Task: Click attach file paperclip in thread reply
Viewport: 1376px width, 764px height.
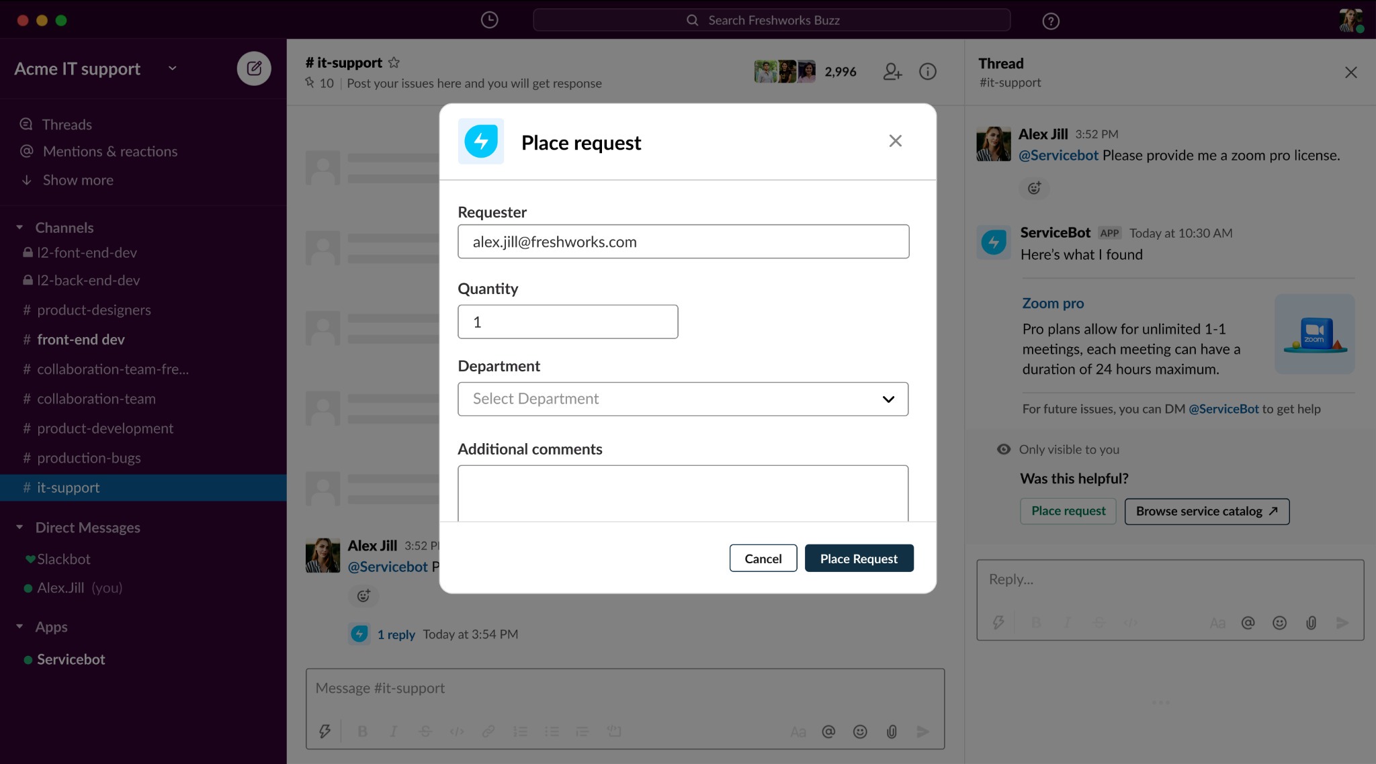Action: click(x=1310, y=623)
